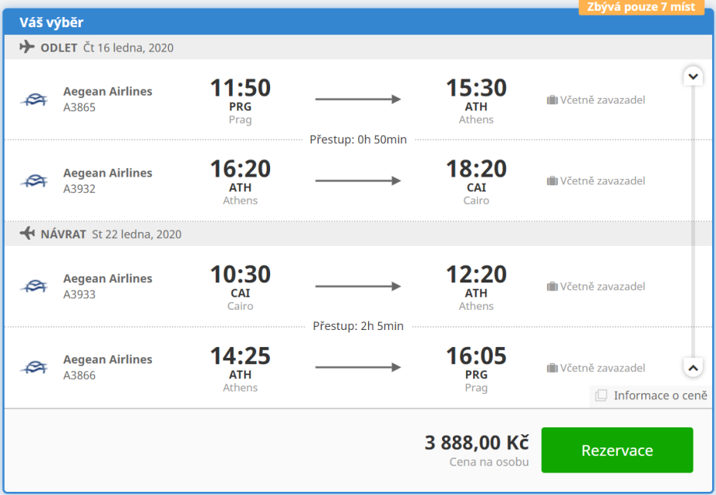Select the 3 888,00 Kč price
Viewport: 716px width, 495px height.
click(476, 443)
